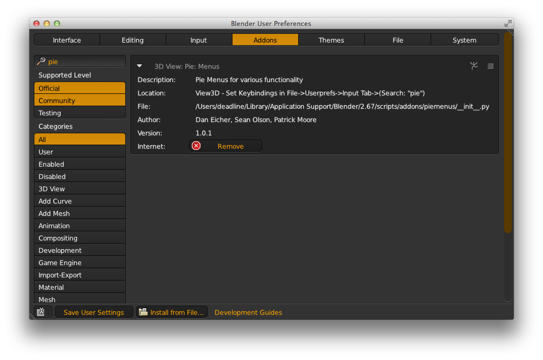Viewport: 543px width, 360px height.
Task: Toggle the Community supported level filter
Action: pos(80,101)
